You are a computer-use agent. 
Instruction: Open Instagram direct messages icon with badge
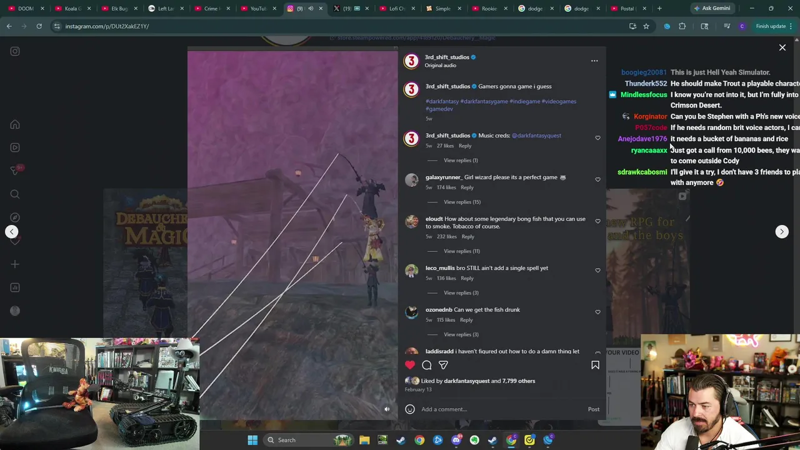(15, 171)
